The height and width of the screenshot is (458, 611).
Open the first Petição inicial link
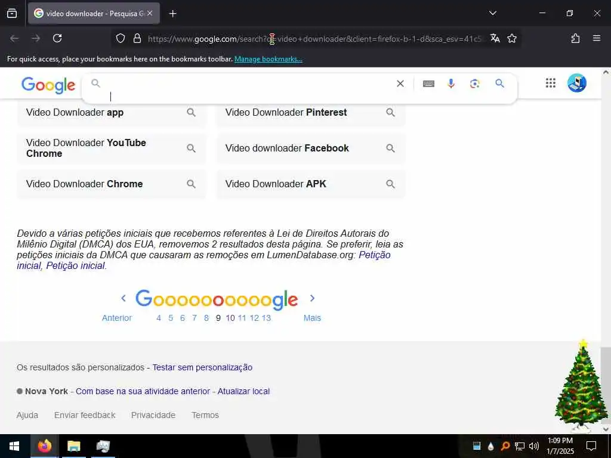(374, 255)
